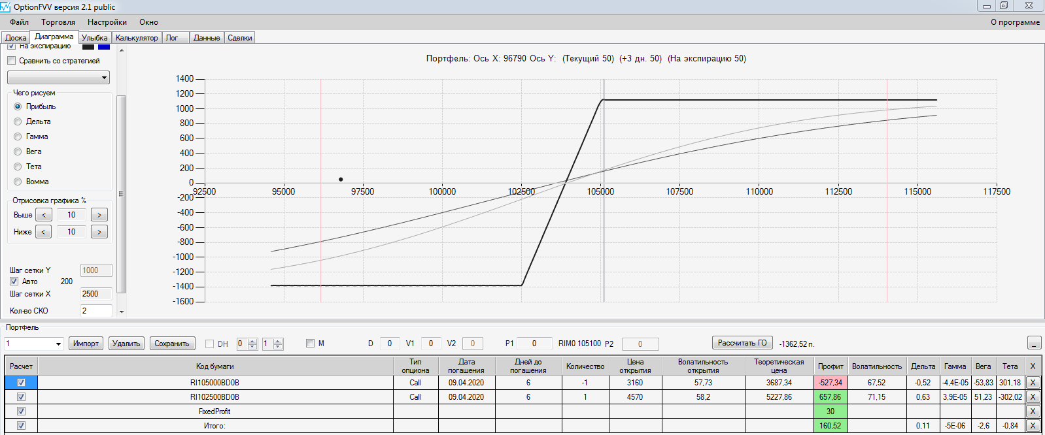
Task: Click the left arrow beside Выше
Action: tap(43, 215)
